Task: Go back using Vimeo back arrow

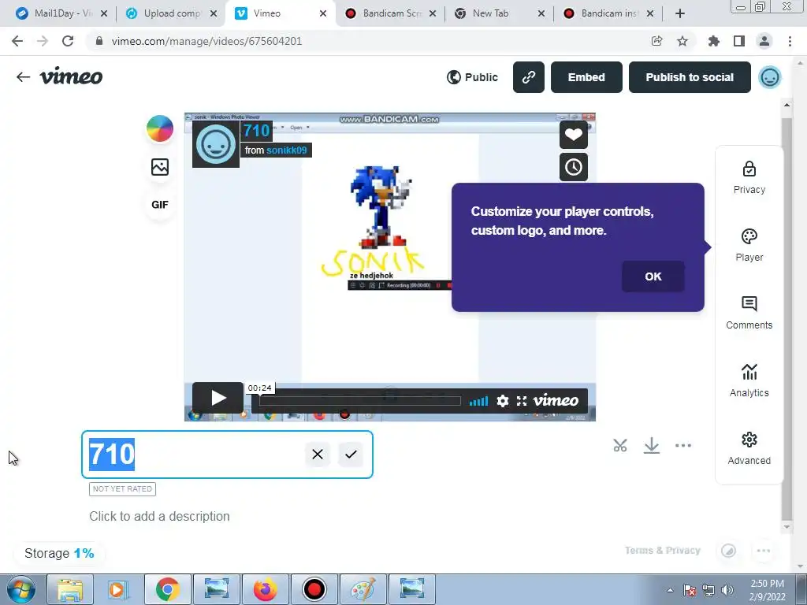Action: [23, 77]
